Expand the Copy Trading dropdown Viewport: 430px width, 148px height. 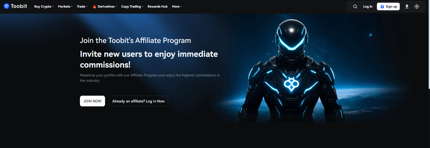[x=132, y=7]
